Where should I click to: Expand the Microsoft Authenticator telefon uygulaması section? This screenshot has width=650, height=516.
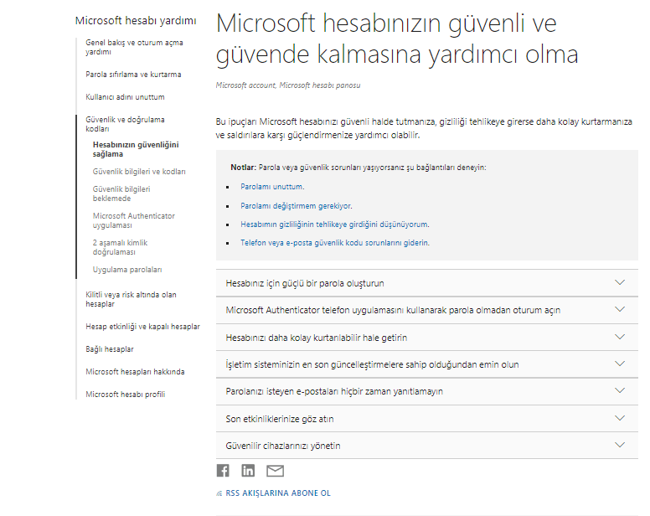(620, 310)
